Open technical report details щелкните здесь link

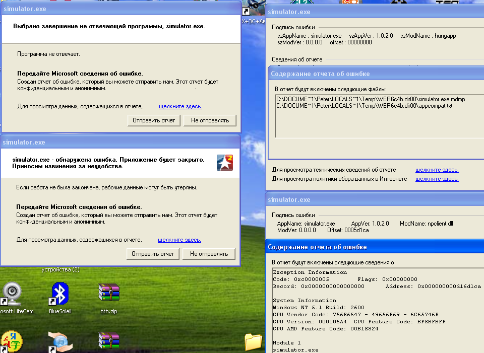(437, 170)
